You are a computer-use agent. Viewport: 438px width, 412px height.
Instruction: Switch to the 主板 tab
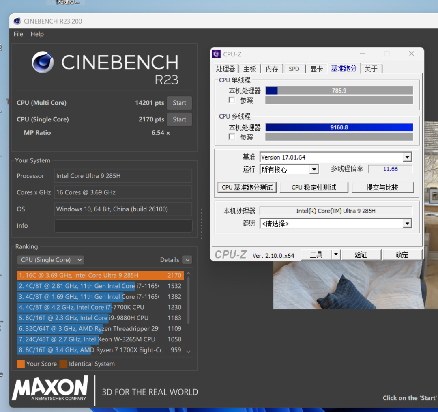(249, 69)
